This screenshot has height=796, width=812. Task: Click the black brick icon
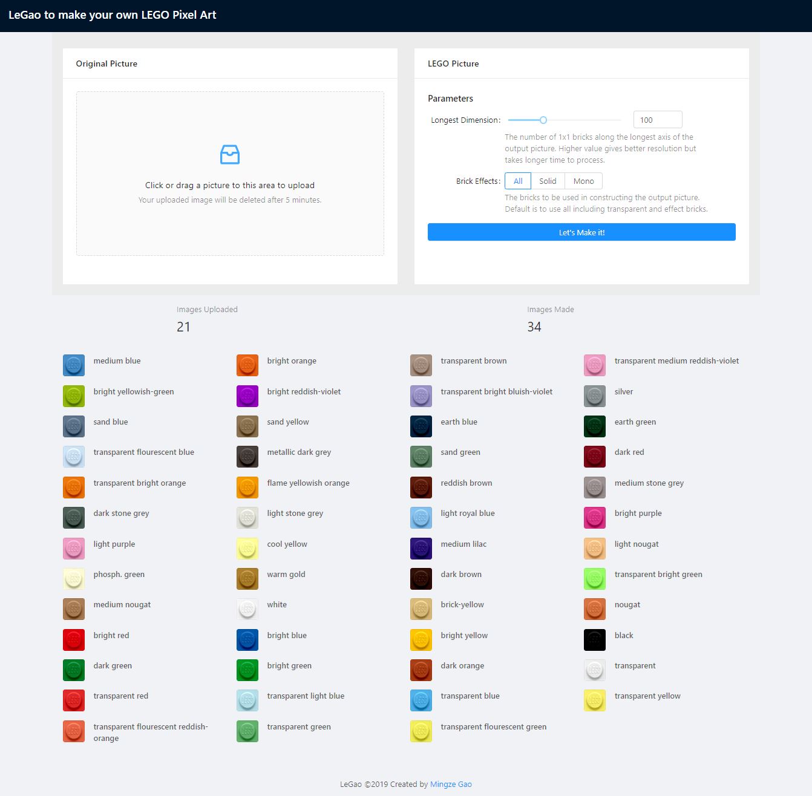click(x=595, y=640)
